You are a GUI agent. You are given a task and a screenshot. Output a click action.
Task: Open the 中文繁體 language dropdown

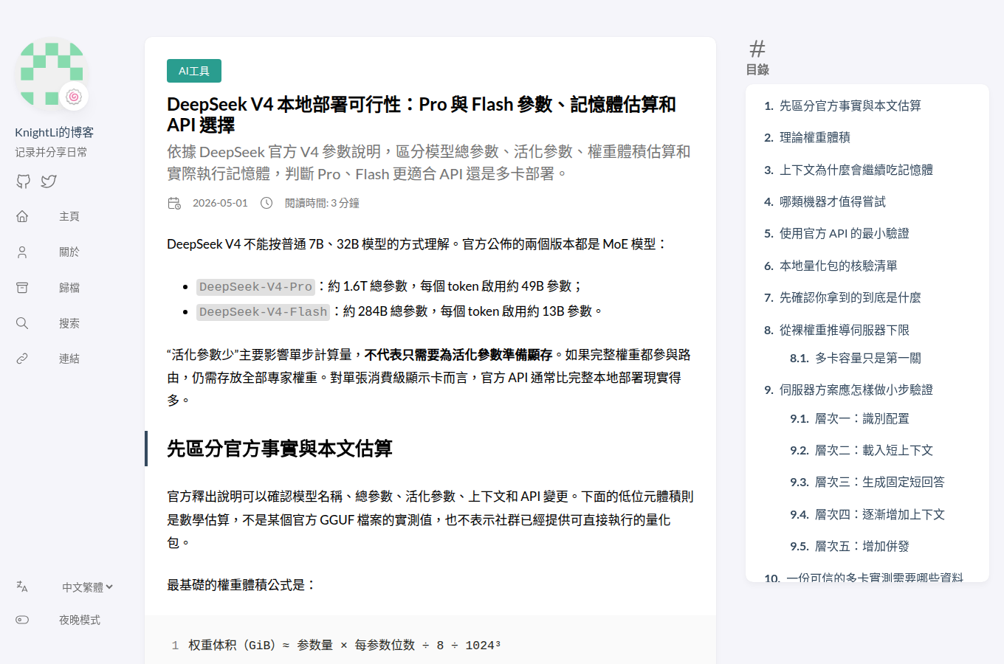click(x=87, y=587)
